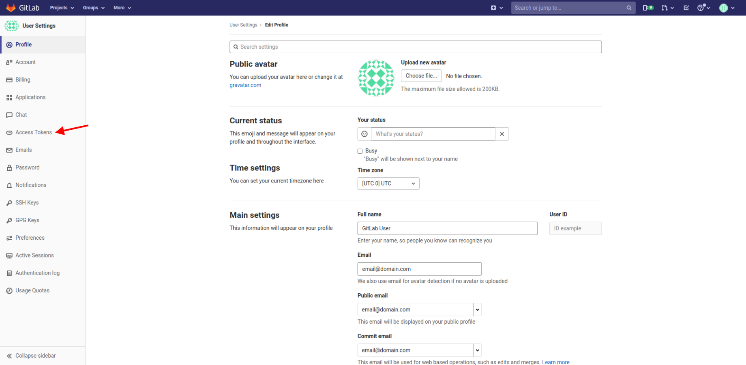The image size is (746, 365).
Task: Open the help question mark menu
Action: 703,8
